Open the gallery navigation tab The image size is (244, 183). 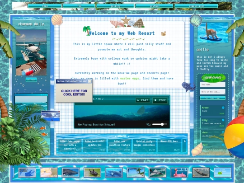[x=115, y=6]
